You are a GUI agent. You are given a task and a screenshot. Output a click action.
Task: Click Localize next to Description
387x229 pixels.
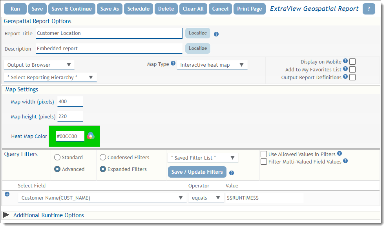pos(198,48)
